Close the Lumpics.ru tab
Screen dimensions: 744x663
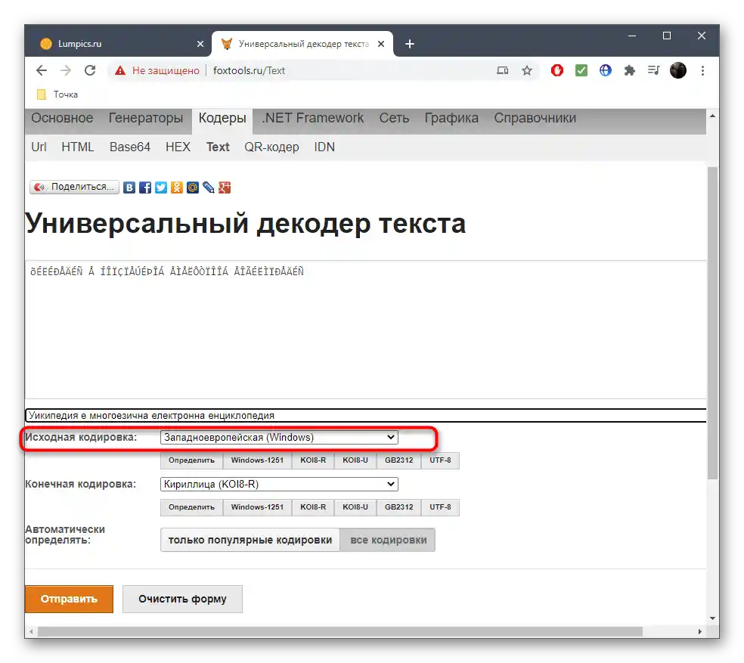coord(200,44)
